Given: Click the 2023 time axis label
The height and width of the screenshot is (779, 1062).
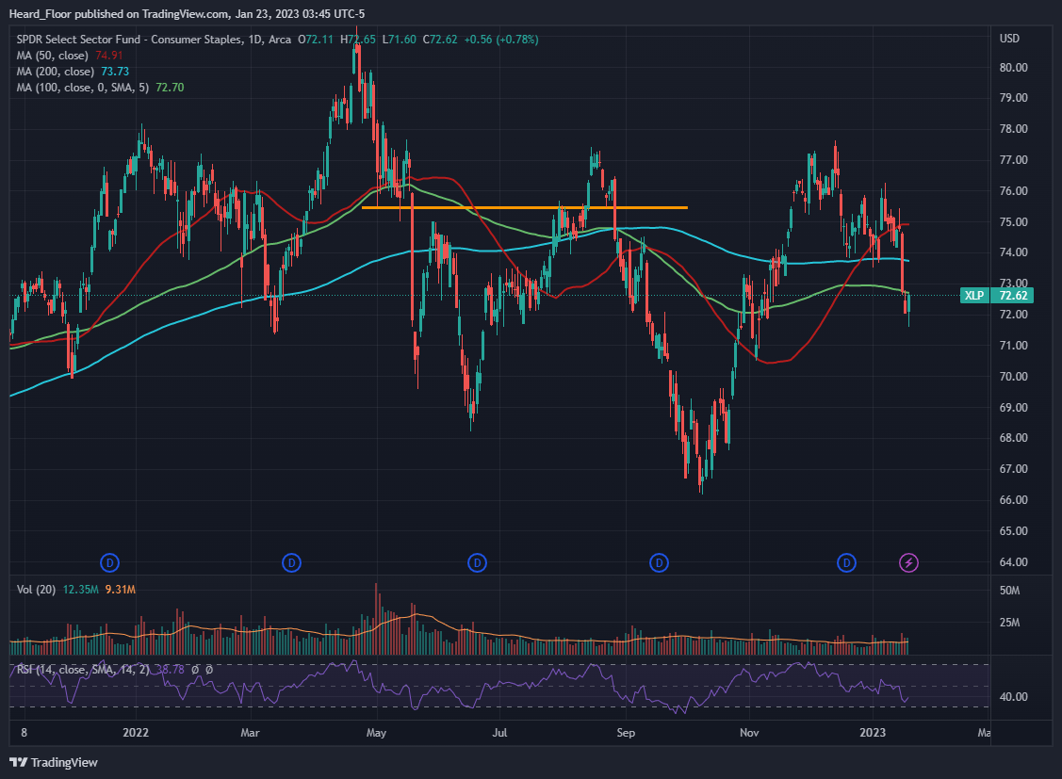Looking at the screenshot, I should point(873,732).
